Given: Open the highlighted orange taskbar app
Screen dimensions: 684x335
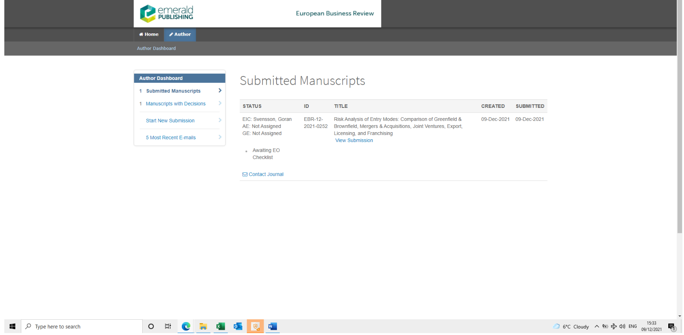Looking at the screenshot, I should tap(255, 326).
